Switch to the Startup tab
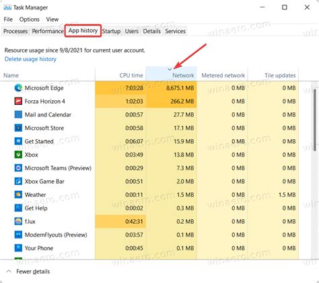Screen dimensions: 319x283 111,31
